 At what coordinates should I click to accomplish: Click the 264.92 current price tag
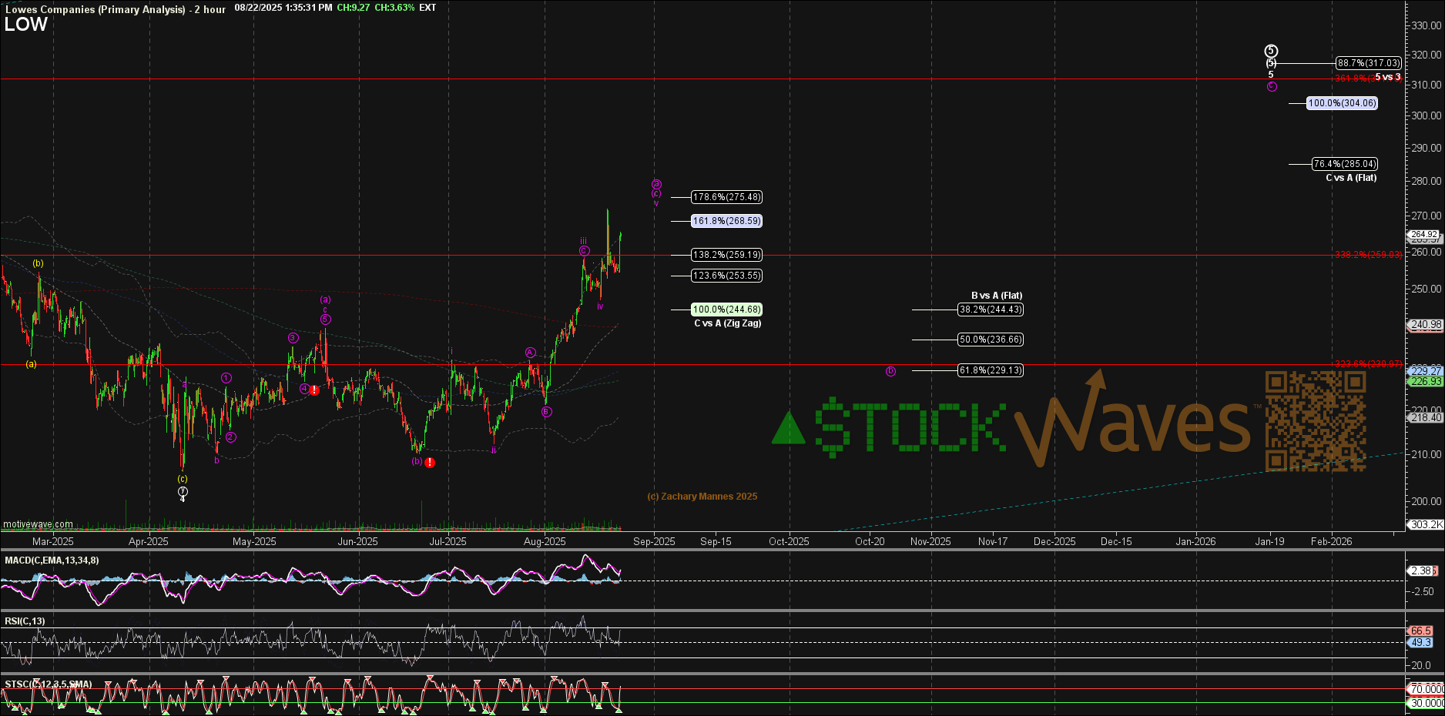(1423, 234)
